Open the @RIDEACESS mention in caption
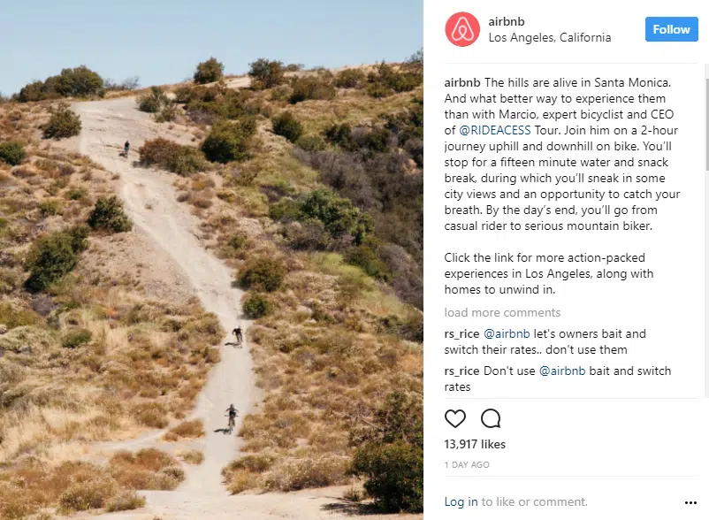 pyautogui.click(x=495, y=130)
